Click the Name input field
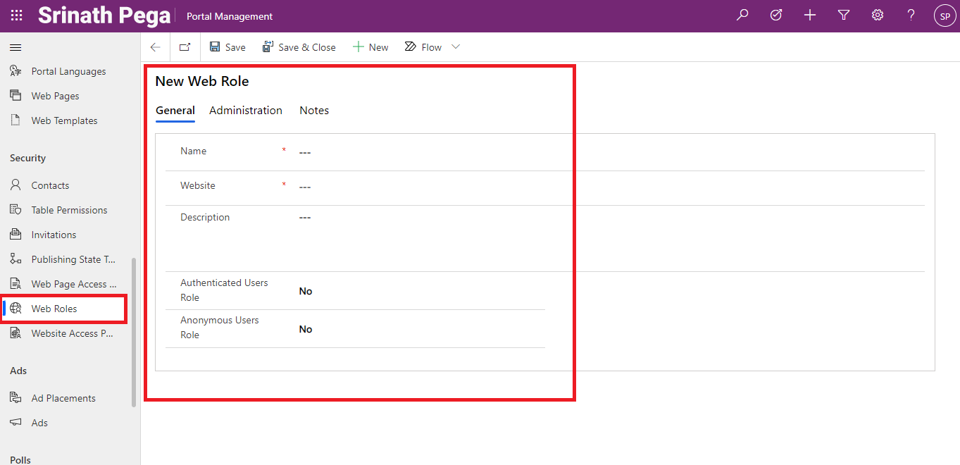960x465 pixels. point(423,152)
